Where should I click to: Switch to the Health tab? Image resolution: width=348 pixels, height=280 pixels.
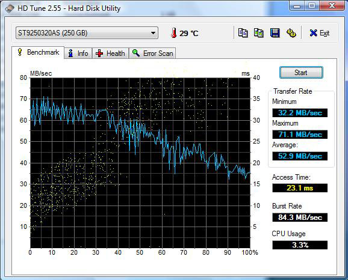tap(110, 53)
